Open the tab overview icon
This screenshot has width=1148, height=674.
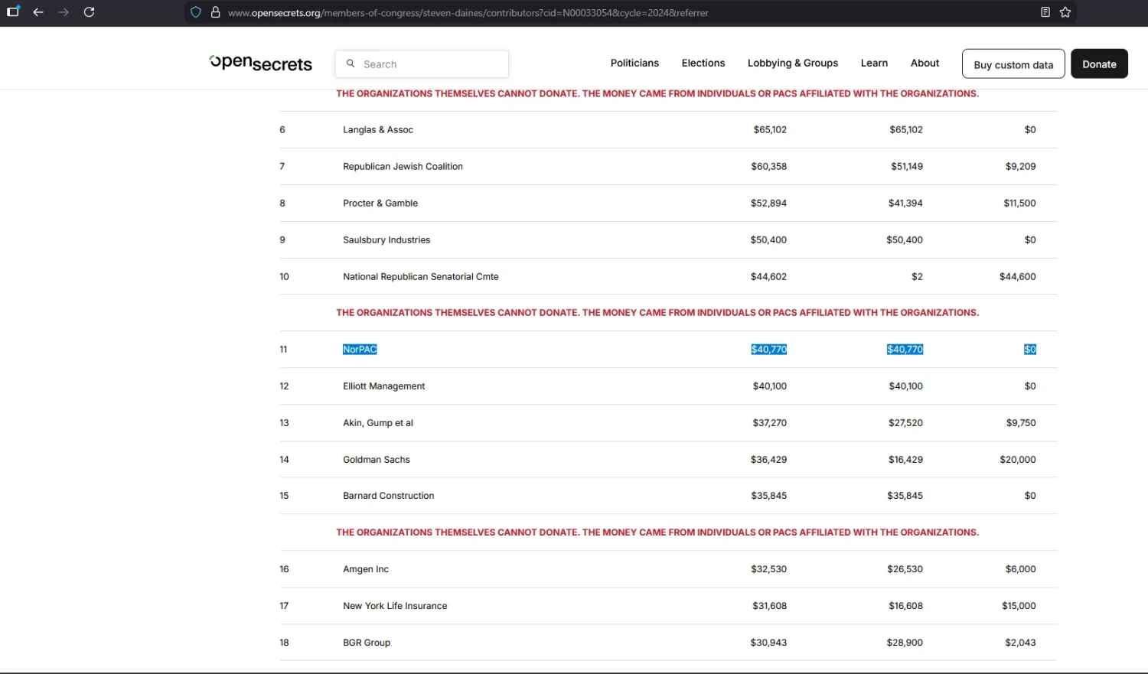(x=13, y=11)
